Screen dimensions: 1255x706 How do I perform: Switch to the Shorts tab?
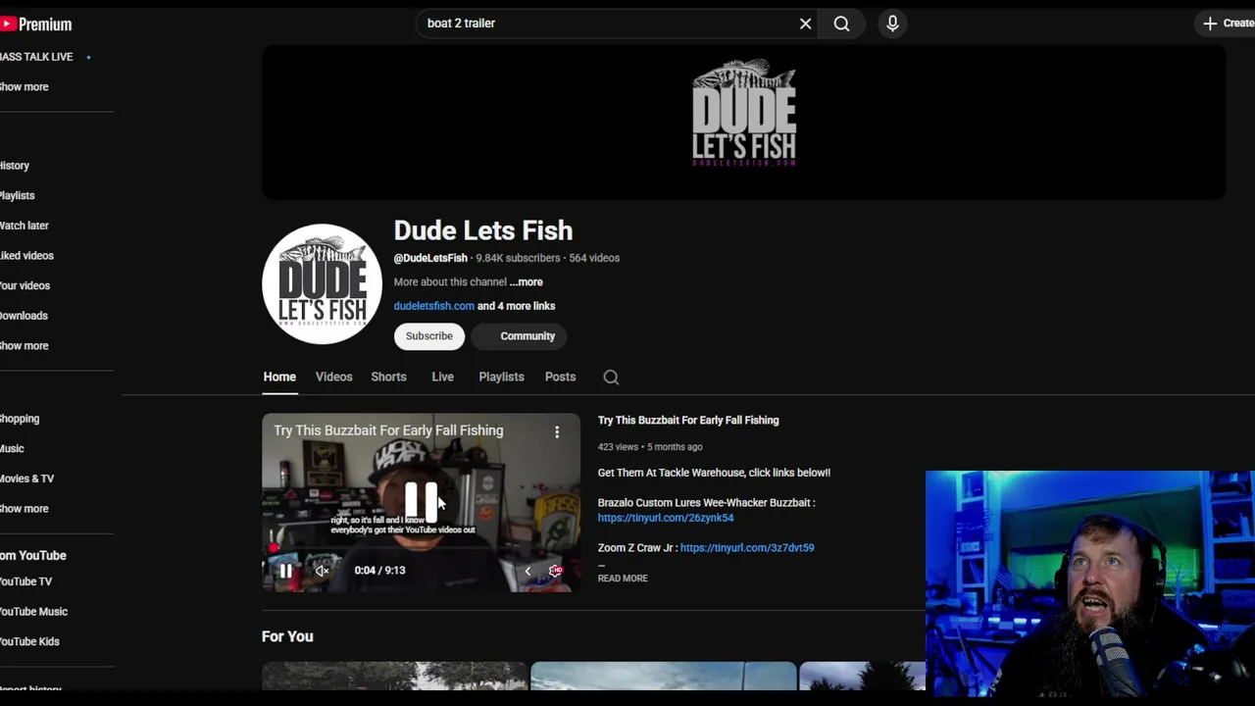[388, 378]
